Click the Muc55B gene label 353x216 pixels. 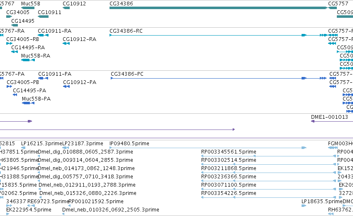(x=31, y=4)
